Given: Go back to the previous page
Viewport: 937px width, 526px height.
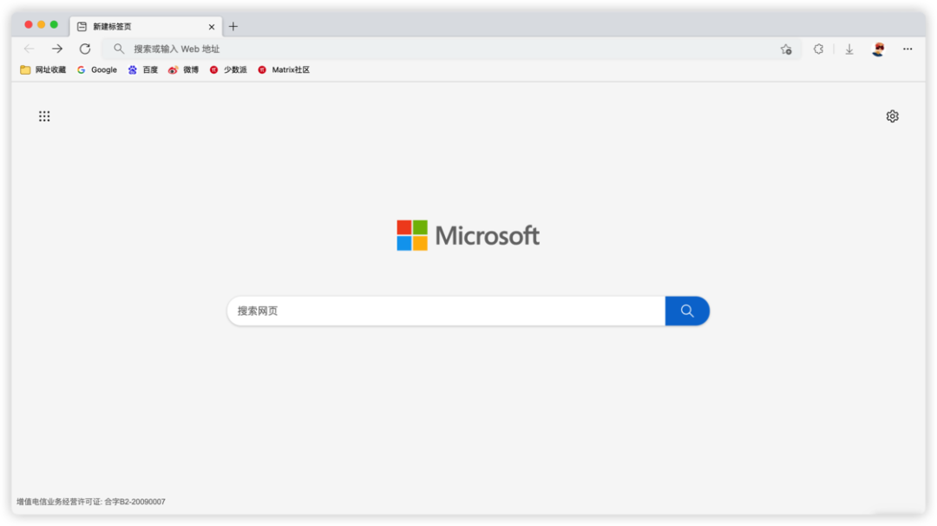Looking at the screenshot, I should point(29,49).
